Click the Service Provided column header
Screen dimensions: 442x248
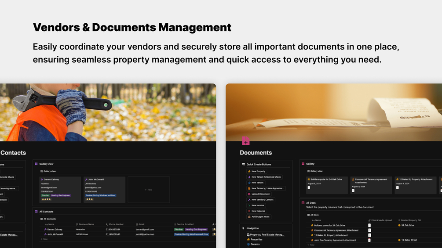point(183,224)
